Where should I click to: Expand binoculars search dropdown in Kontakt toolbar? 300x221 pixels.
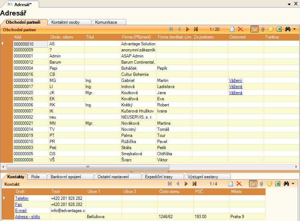[294, 184]
